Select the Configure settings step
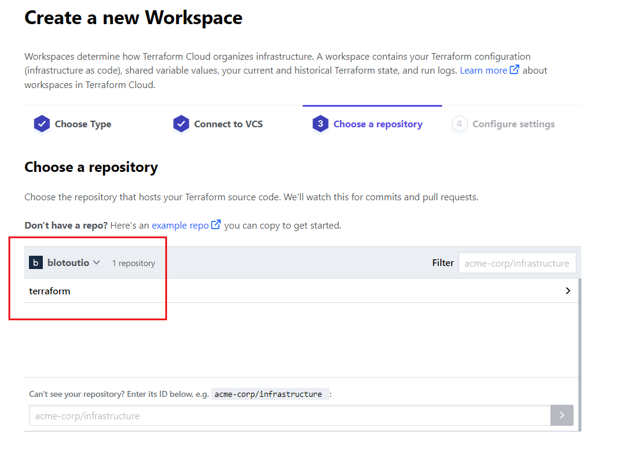Viewport: 617px width, 456px height. 503,124
